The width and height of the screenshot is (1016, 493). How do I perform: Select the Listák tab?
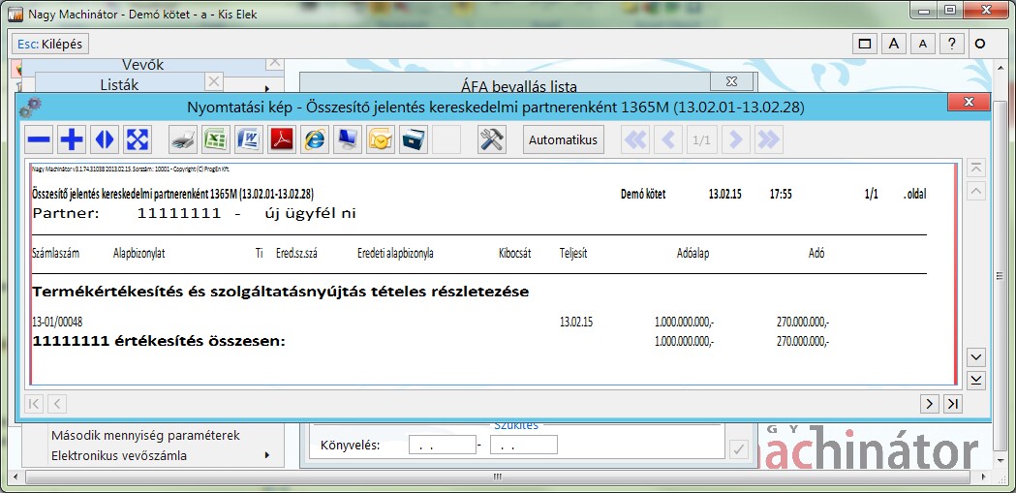(x=119, y=84)
